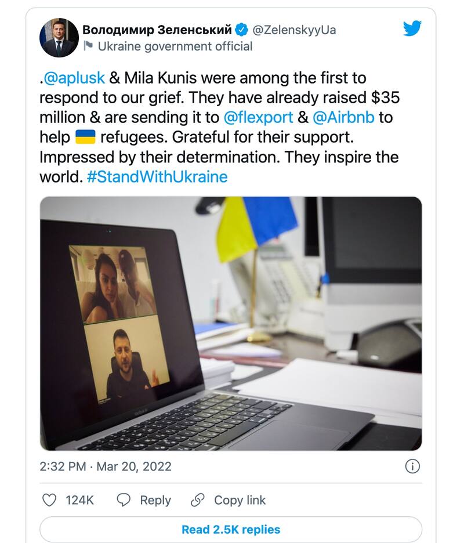Image resolution: width=464 pixels, height=543 pixels.
Task: Click the chain link copy icon
Action: [x=198, y=500]
